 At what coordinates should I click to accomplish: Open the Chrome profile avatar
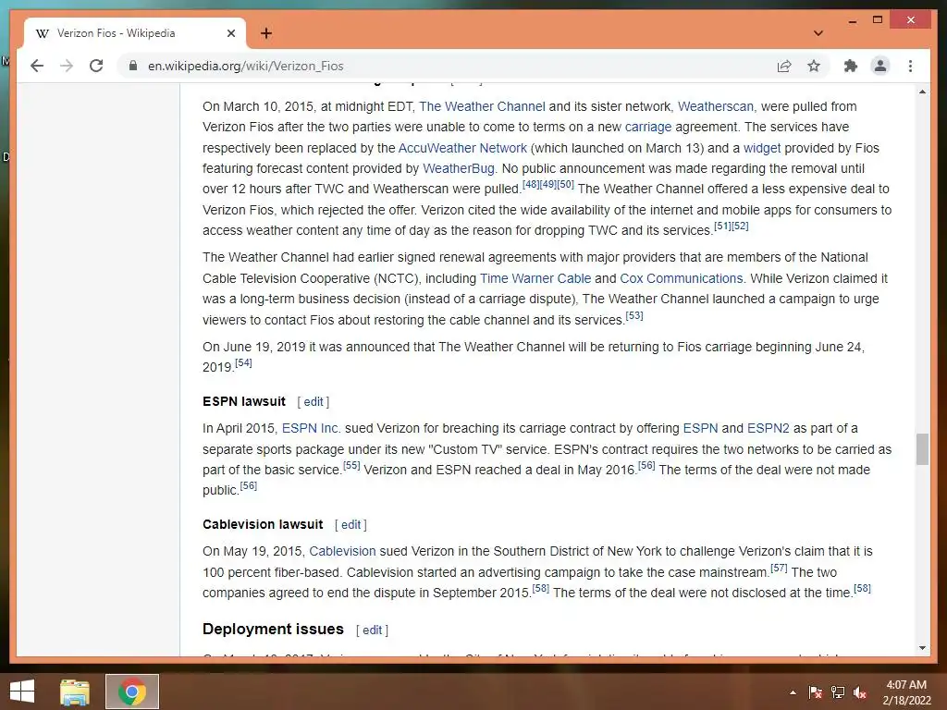click(880, 66)
